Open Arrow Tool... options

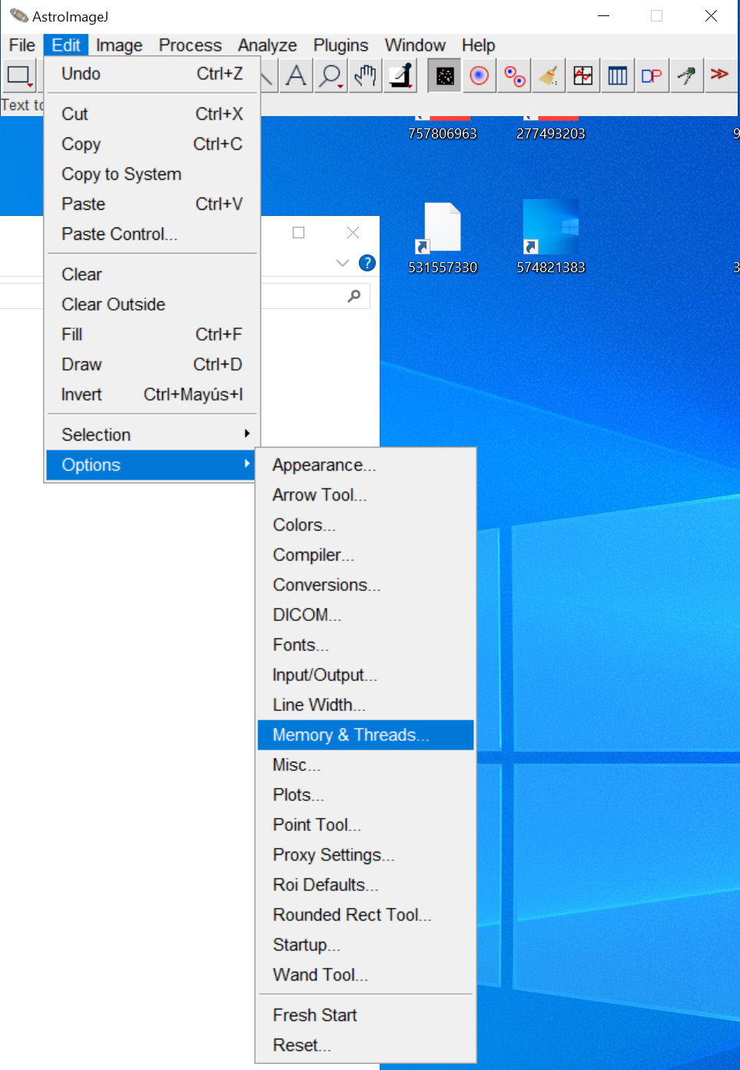click(366, 495)
